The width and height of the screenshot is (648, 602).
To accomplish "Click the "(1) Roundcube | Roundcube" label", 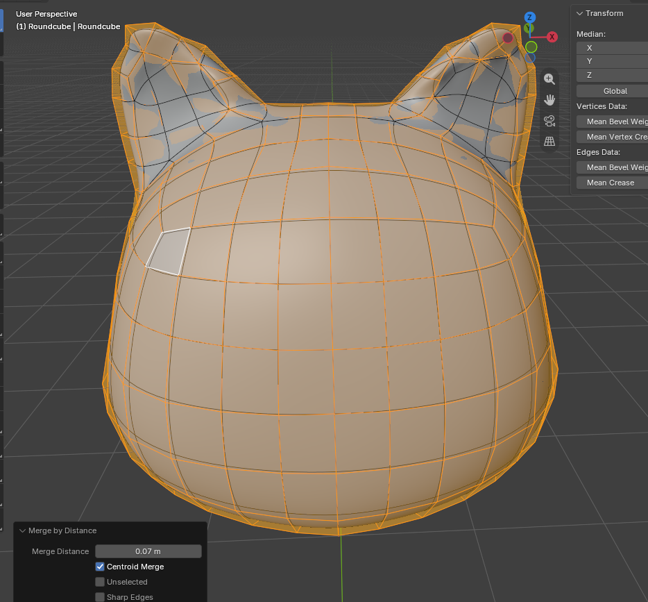I will (68, 26).
